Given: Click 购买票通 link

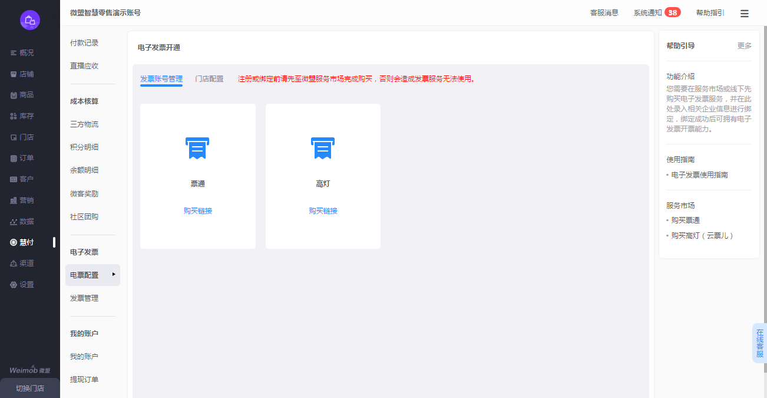Looking at the screenshot, I should click(x=686, y=221).
